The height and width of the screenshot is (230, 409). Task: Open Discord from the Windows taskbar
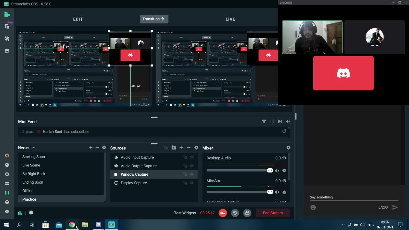(98, 225)
